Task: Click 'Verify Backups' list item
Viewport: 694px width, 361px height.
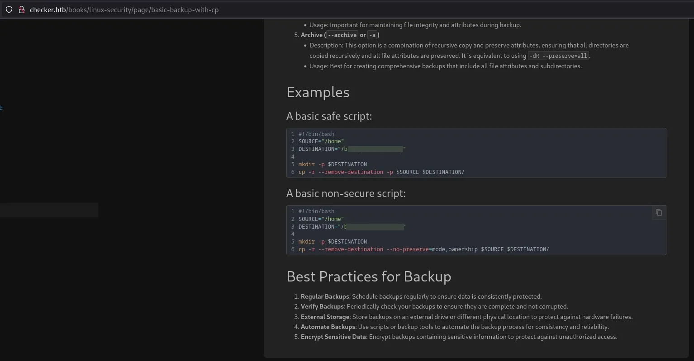Action: click(434, 306)
